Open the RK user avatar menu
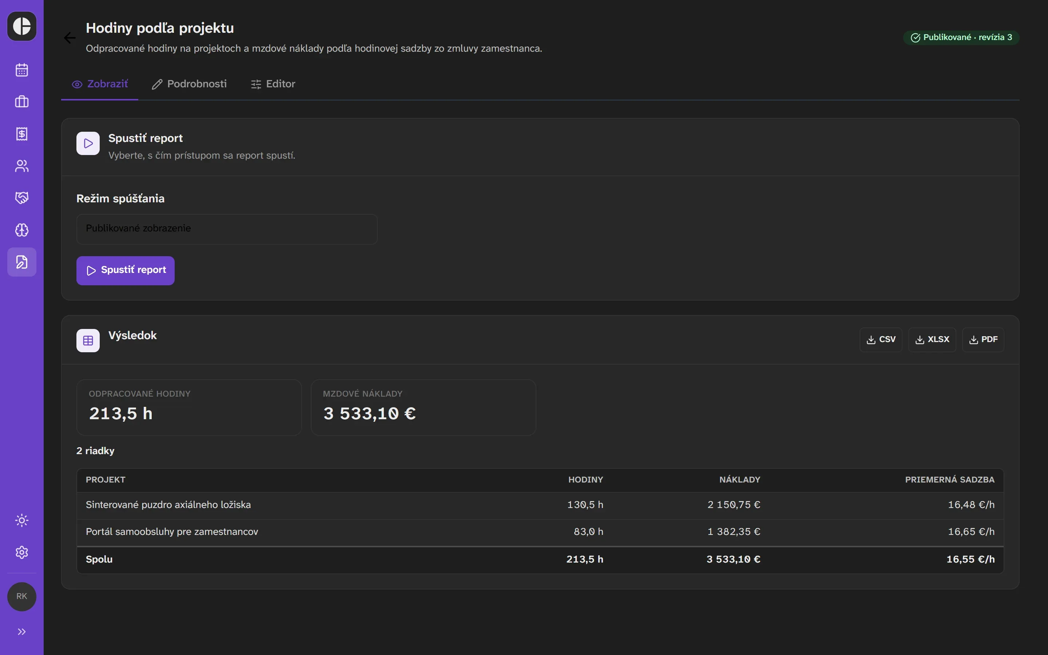Viewport: 1048px width, 655px height. (x=22, y=596)
